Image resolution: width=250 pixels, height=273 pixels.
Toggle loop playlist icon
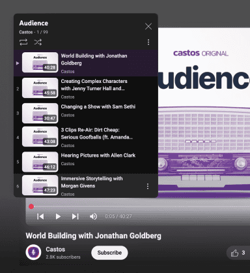(x=23, y=42)
